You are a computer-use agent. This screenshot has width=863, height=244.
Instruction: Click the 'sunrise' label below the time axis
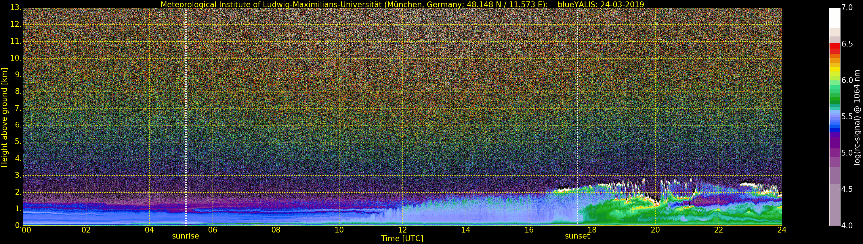pos(186,236)
